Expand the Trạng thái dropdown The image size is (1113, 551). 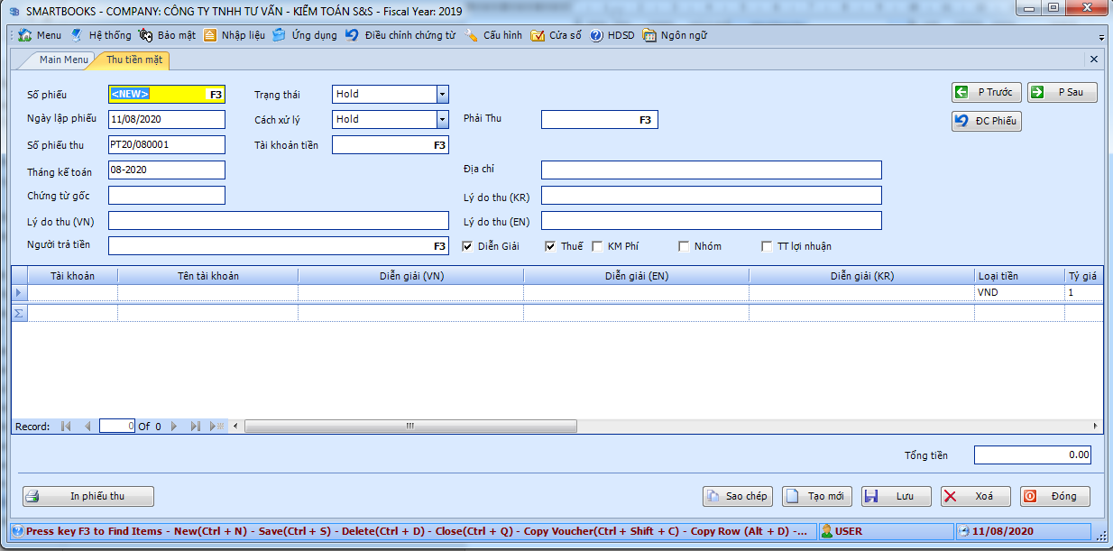(442, 94)
